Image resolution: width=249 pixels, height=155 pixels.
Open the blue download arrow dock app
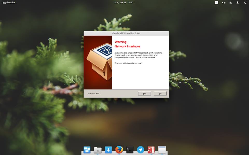[108, 150]
